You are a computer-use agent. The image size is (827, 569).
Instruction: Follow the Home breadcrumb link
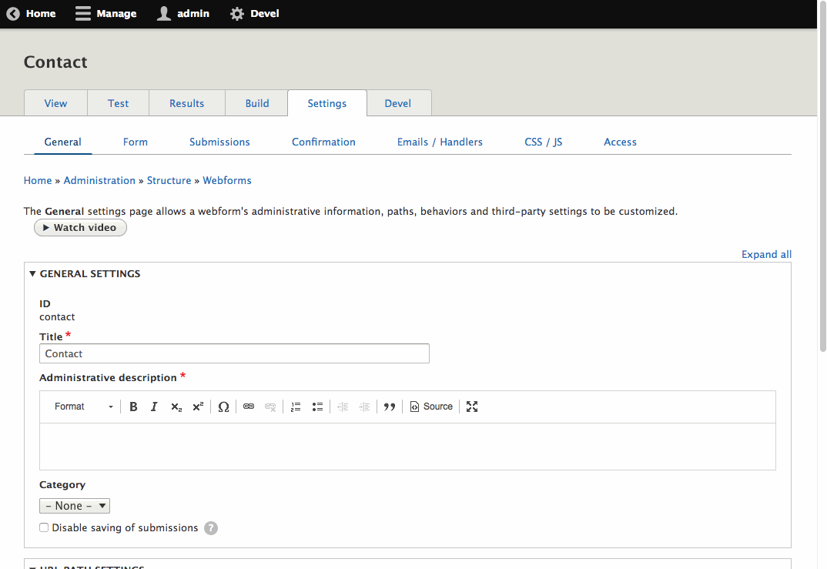[x=38, y=180]
